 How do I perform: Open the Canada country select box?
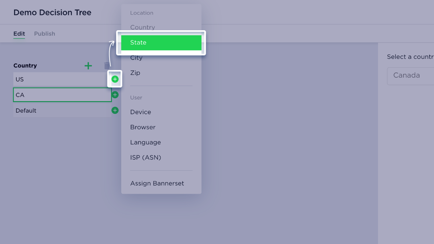pos(410,76)
